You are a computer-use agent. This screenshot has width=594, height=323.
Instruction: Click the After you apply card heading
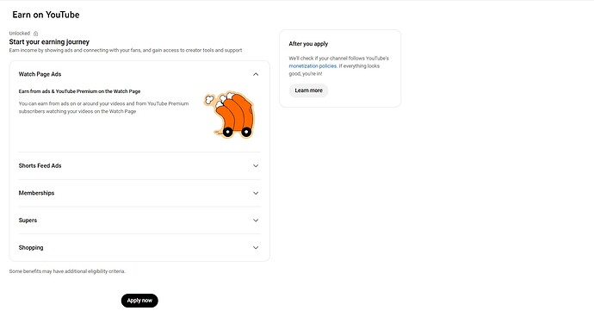tap(308, 44)
